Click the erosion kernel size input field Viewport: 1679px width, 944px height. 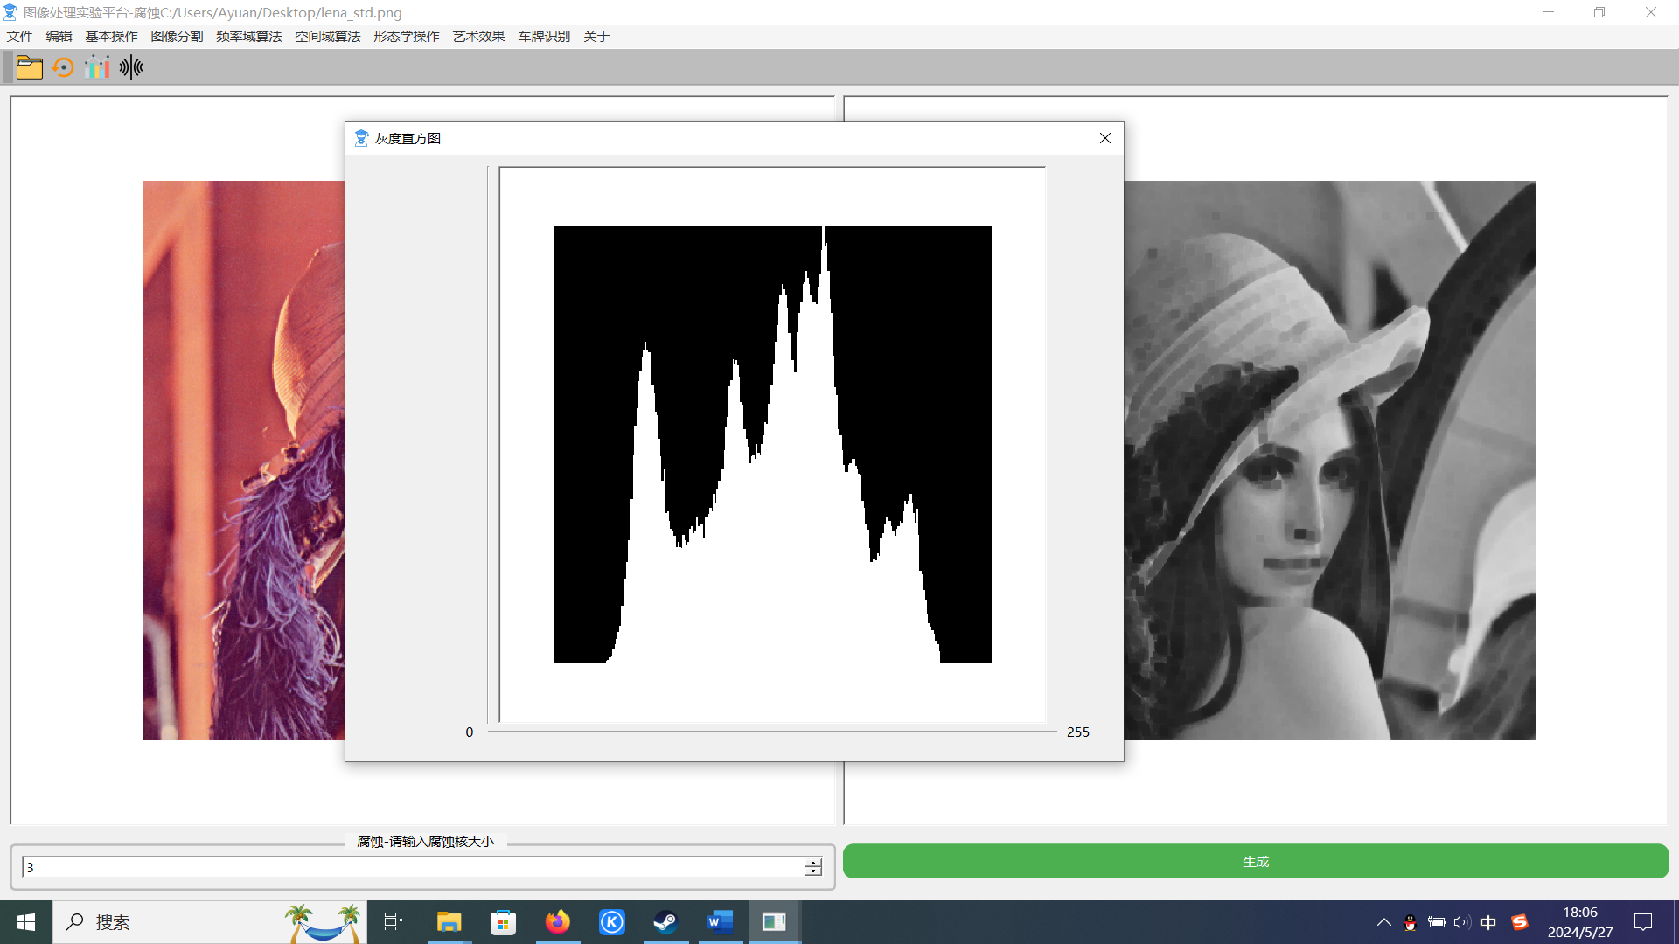411,867
